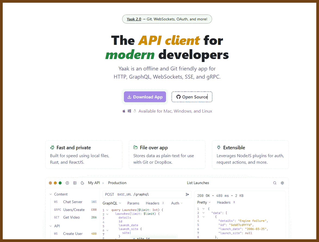
Task: Click the Fast and private card heading
Action: point(74,148)
